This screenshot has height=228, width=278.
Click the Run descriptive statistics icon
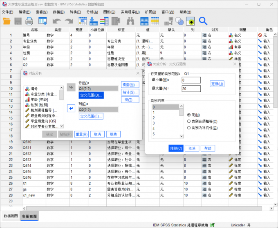click(x=116, y=21)
